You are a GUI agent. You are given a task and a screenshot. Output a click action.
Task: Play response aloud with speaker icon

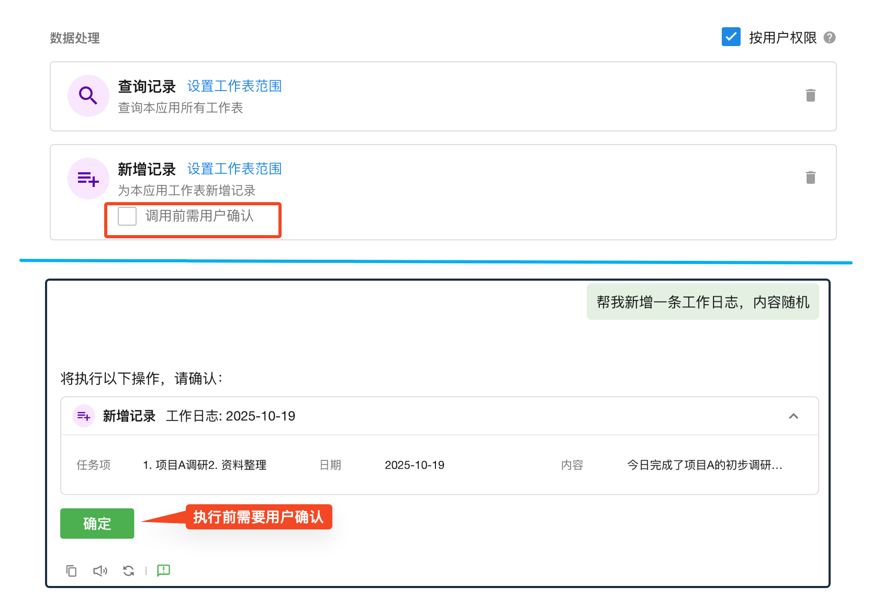pyautogui.click(x=100, y=571)
